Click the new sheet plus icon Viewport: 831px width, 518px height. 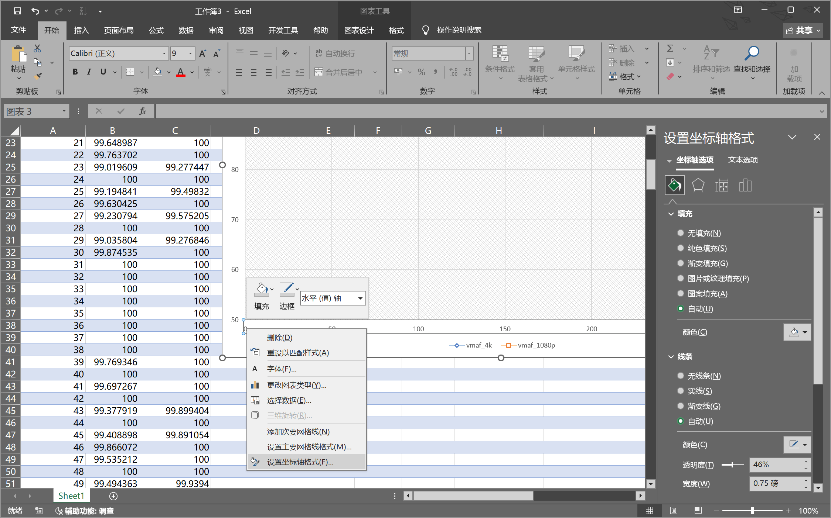[113, 496]
